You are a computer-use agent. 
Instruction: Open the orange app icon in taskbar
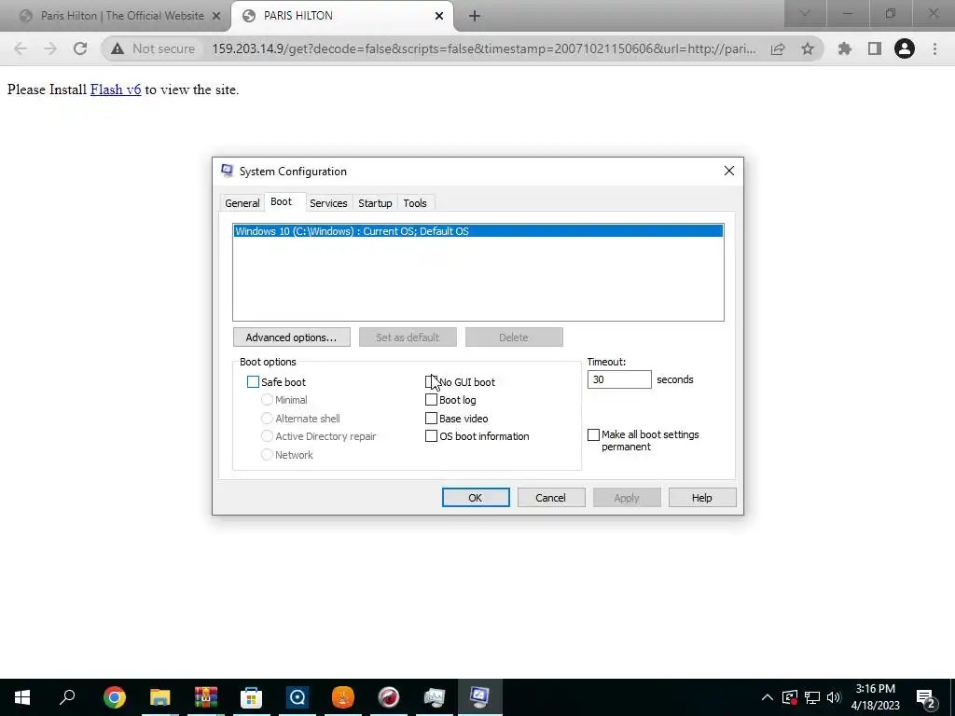[343, 697]
